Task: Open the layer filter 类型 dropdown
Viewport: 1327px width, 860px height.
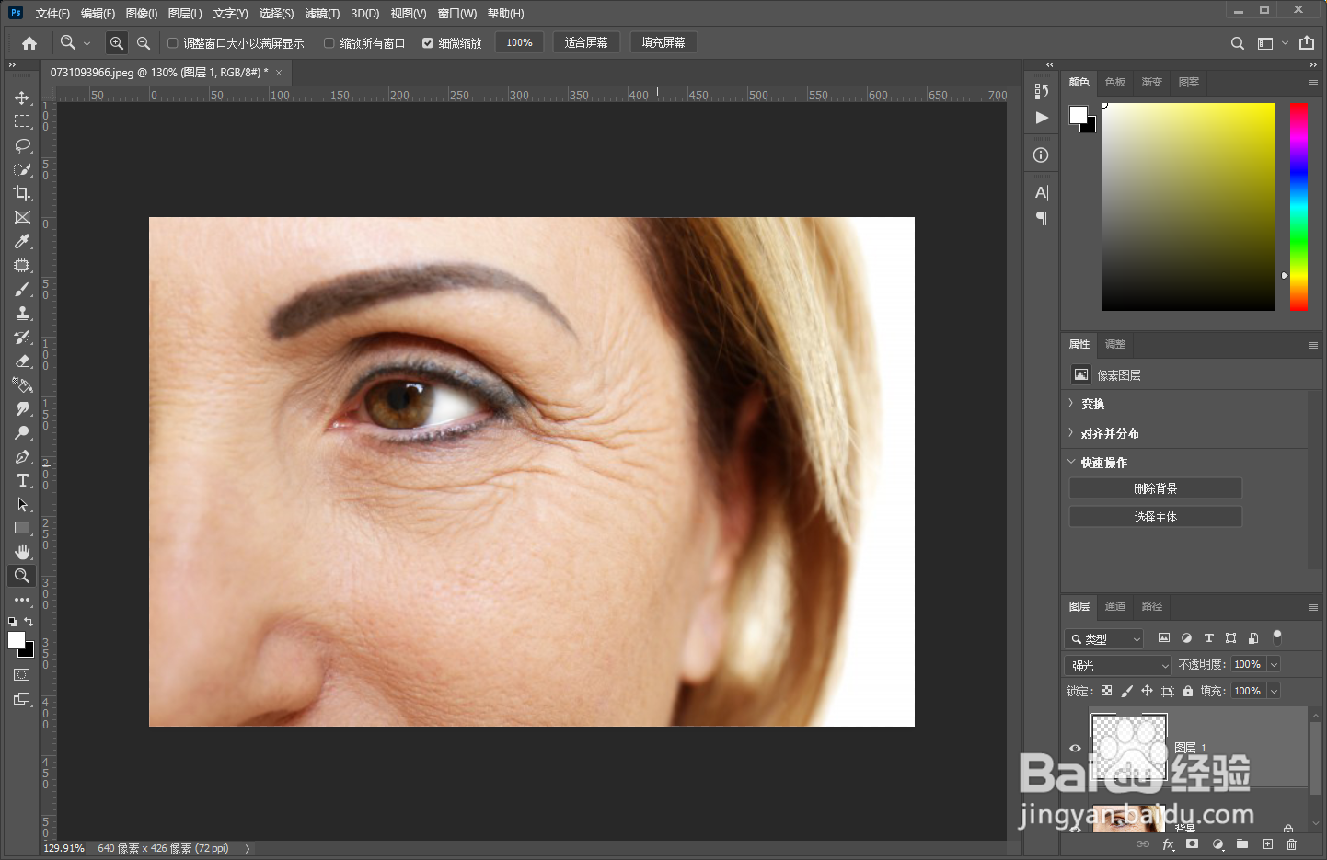Action: click(1104, 638)
